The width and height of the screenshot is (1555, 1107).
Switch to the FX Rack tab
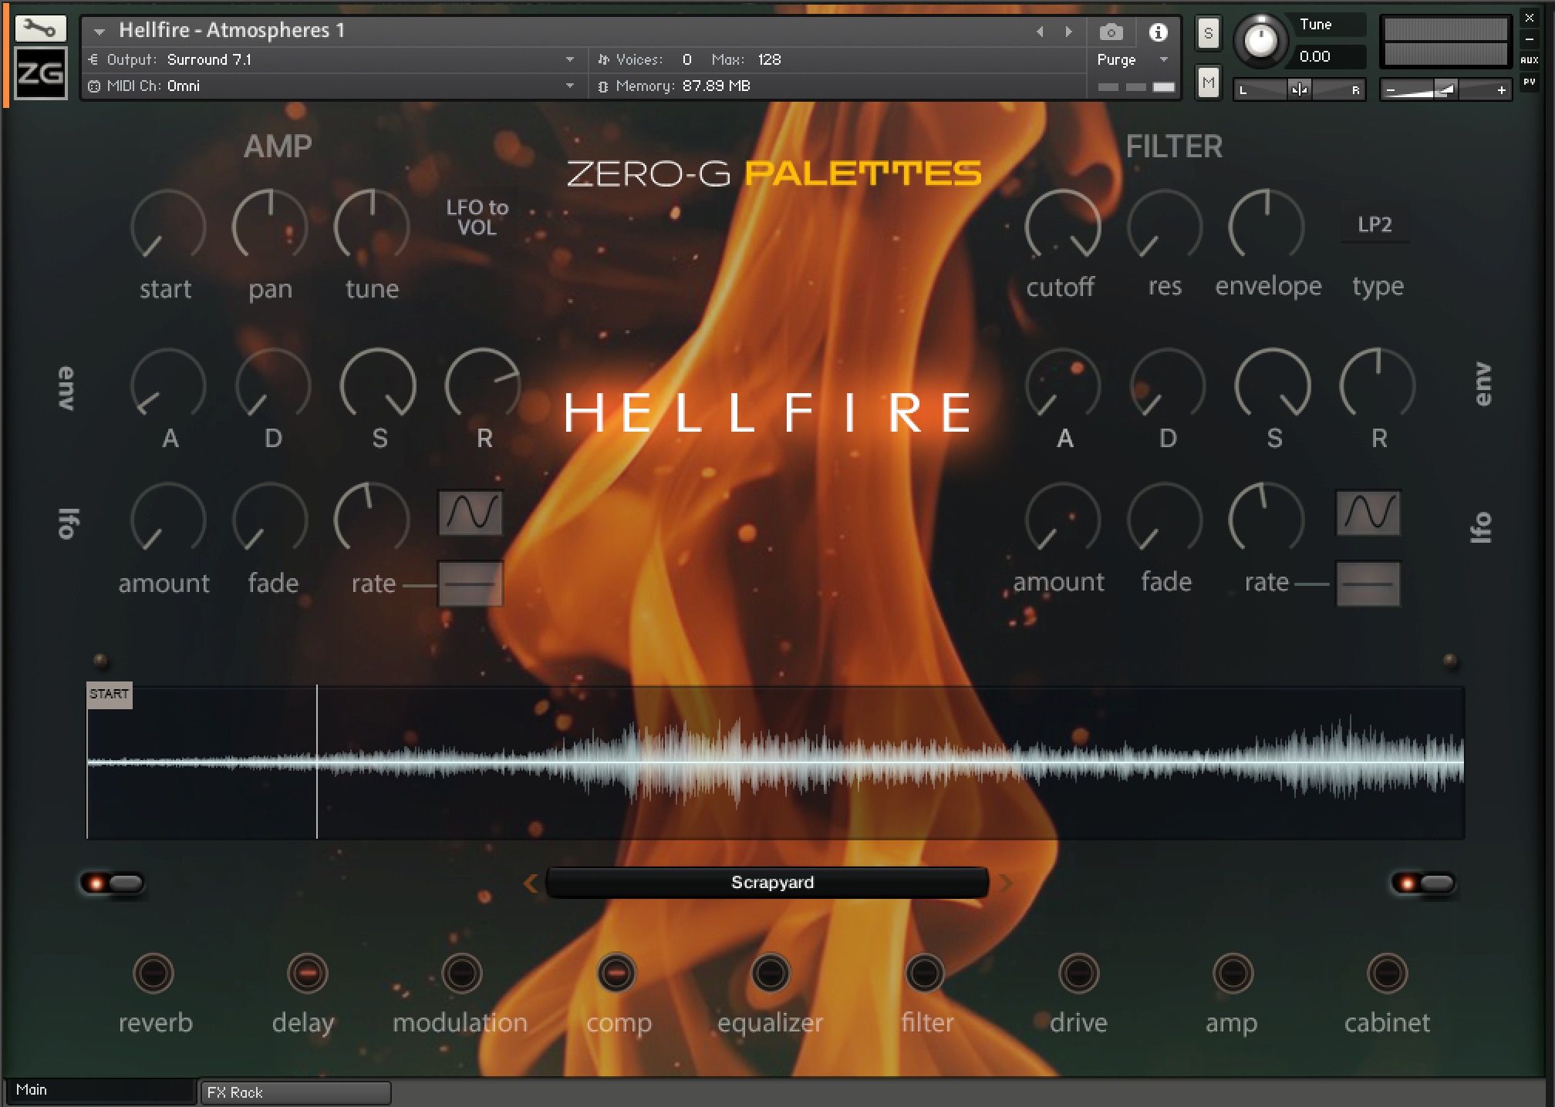click(295, 1092)
